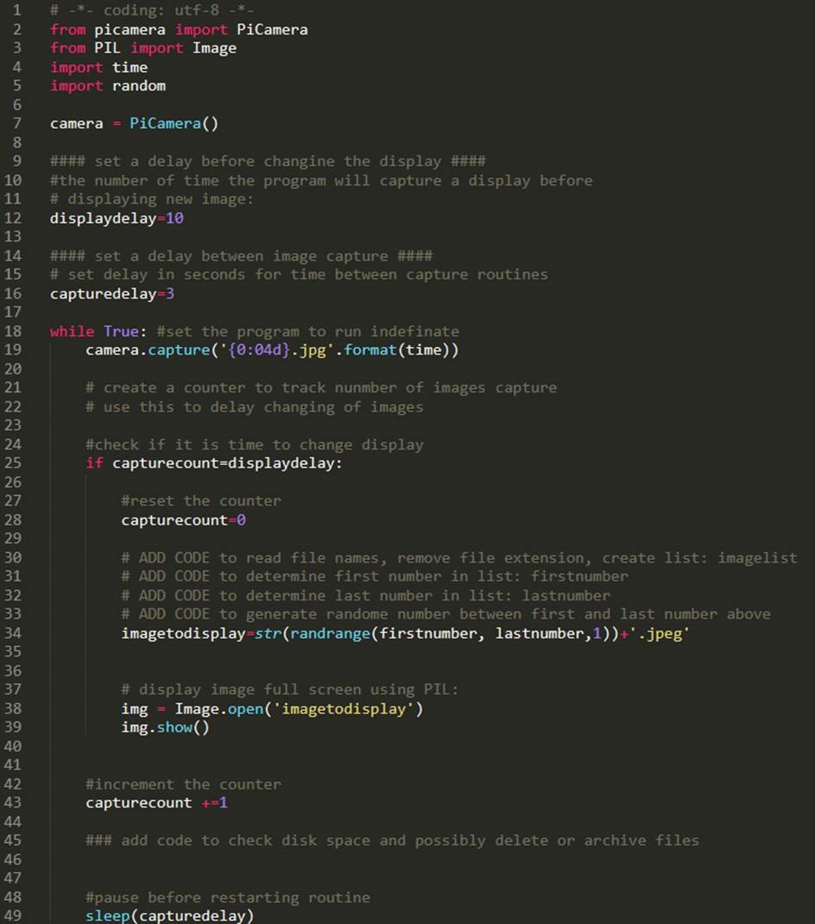Click the 'from PIL import Image' line
Image resolution: width=815 pixels, height=924 pixels.
coord(143,48)
